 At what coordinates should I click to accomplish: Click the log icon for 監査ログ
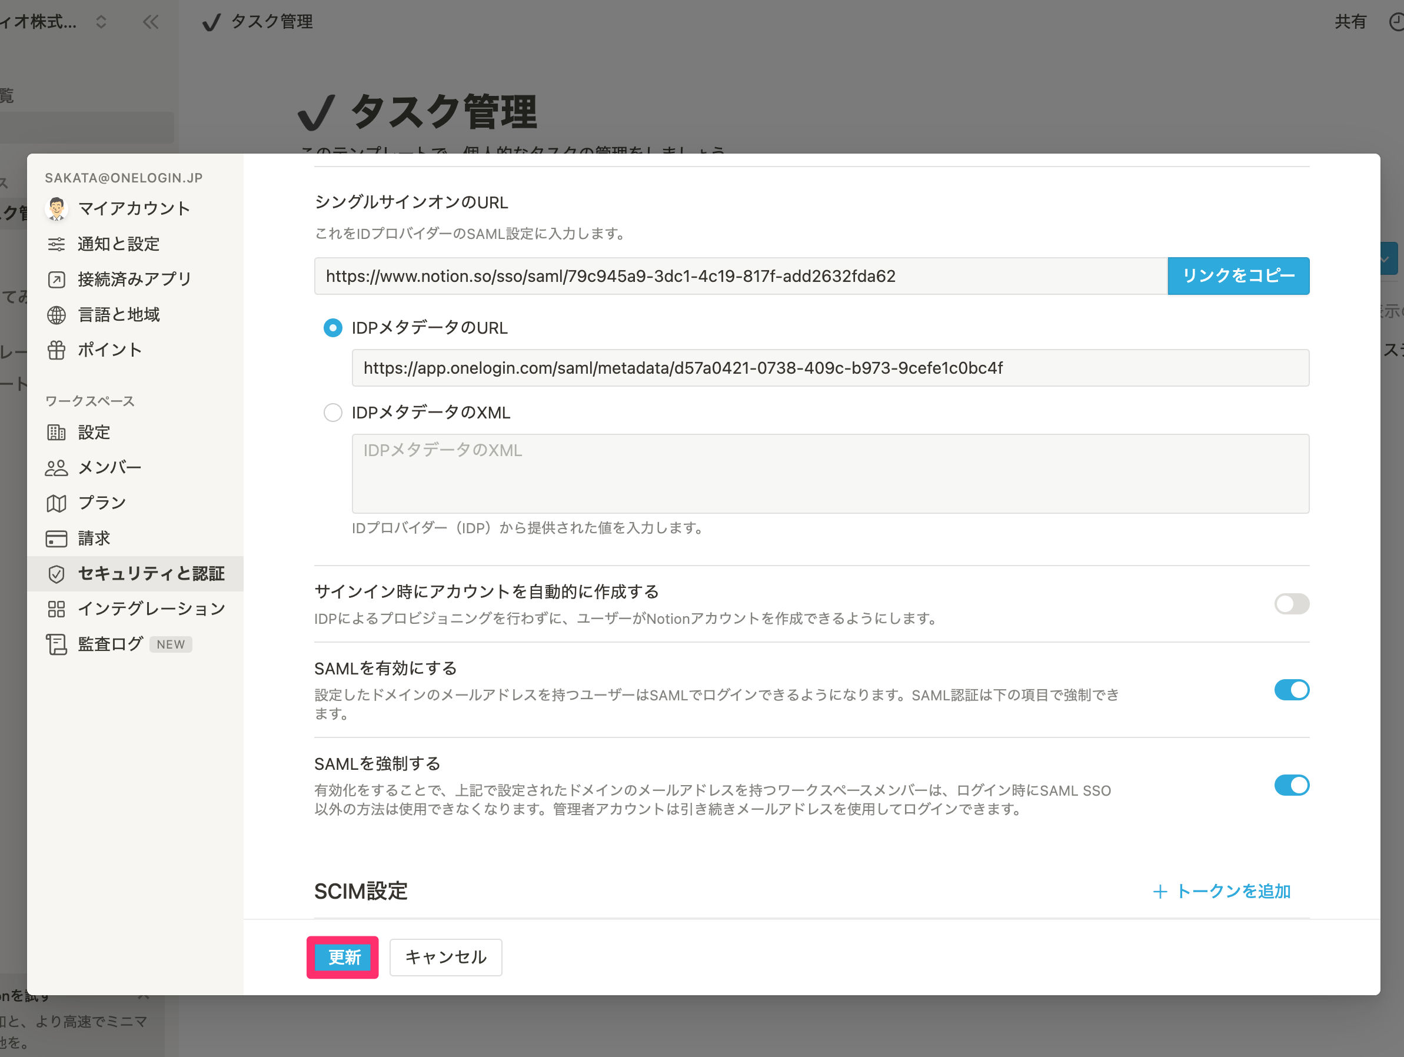coord(56,644)
